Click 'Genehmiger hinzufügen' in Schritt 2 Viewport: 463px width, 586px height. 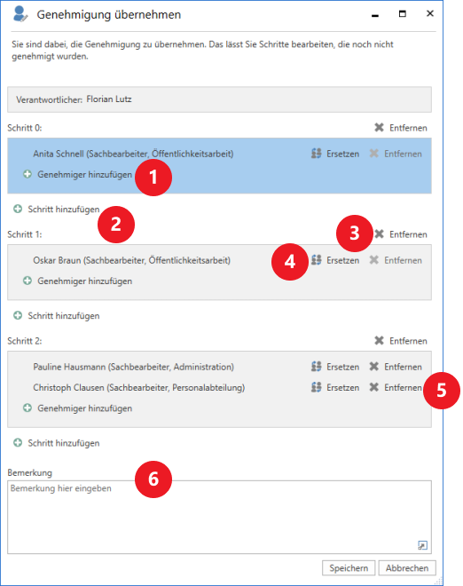85,408
